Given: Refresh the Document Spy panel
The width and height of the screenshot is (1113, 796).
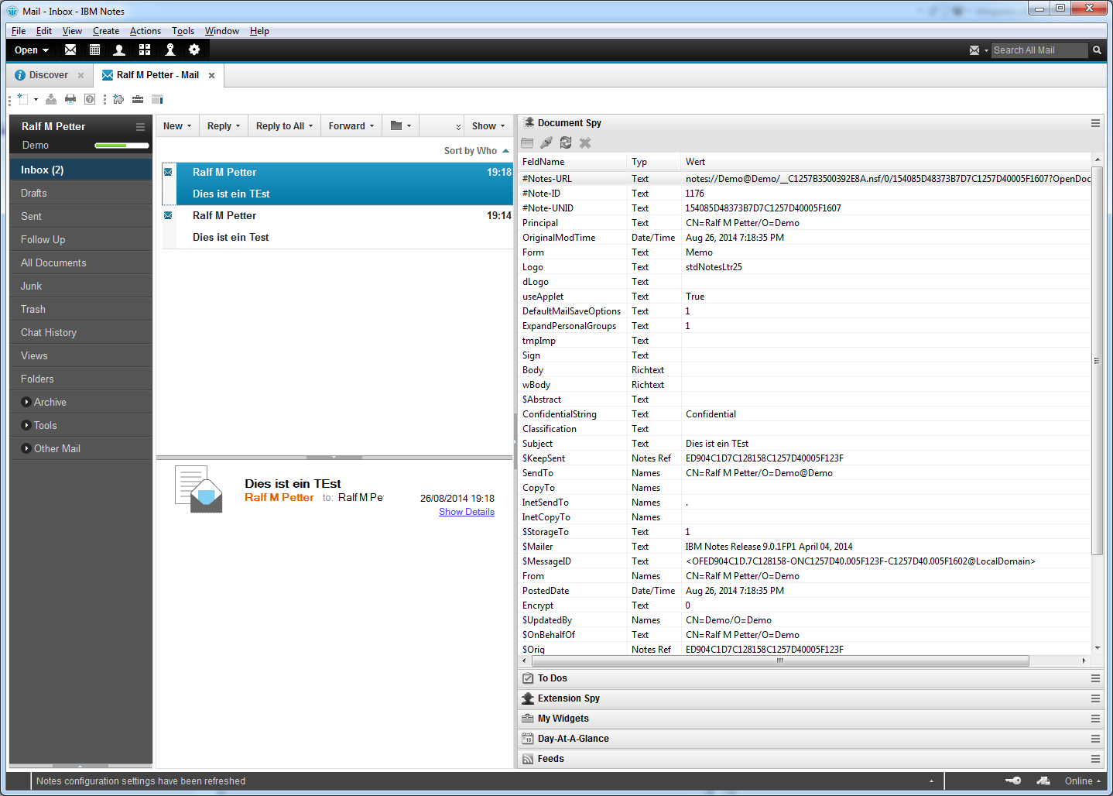Looking at the screenshot, I should click(x=566, y=142).
